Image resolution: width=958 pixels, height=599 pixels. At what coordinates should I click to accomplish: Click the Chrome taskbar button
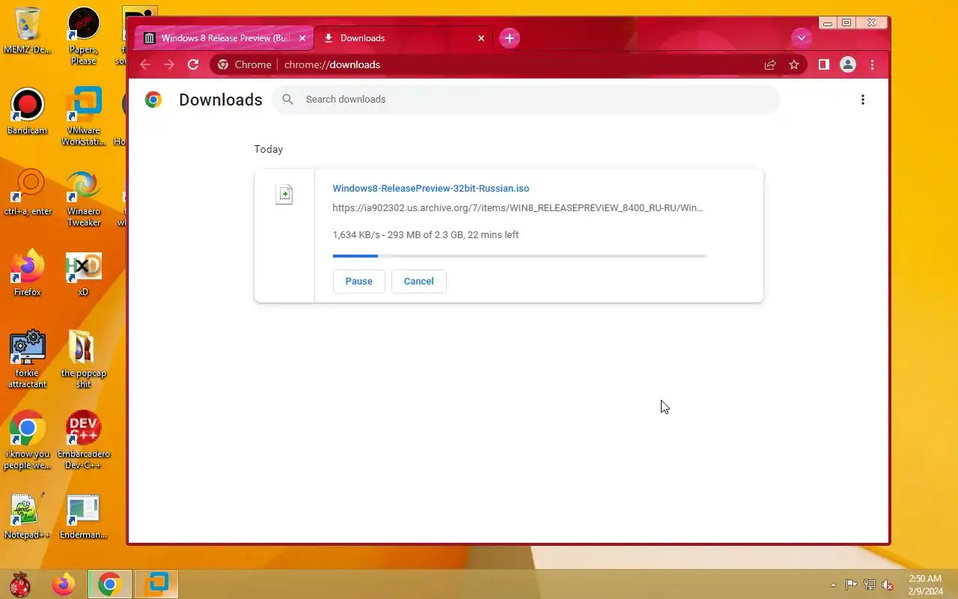coord(110,584)
